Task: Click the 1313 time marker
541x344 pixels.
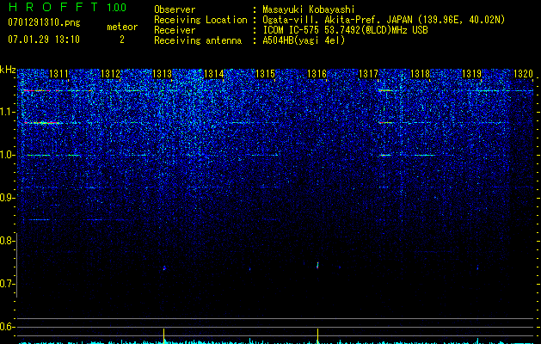Action: pyautogui.click(x=163, y=74)
